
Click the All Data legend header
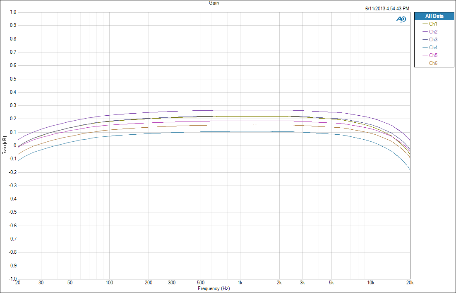434,16
